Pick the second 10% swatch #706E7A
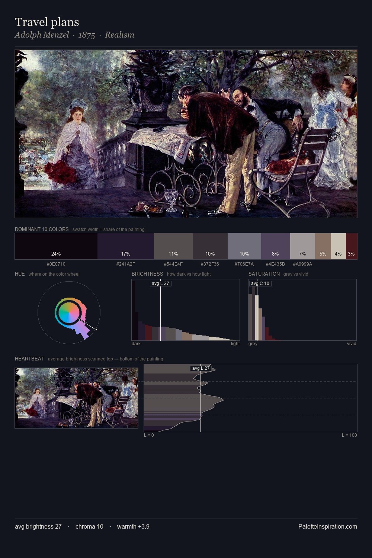 click(244, 246)
